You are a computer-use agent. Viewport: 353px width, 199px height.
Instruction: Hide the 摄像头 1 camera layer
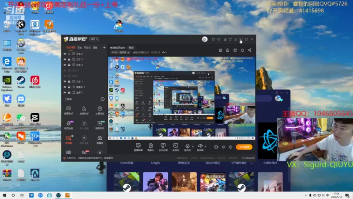coord(65,87)
